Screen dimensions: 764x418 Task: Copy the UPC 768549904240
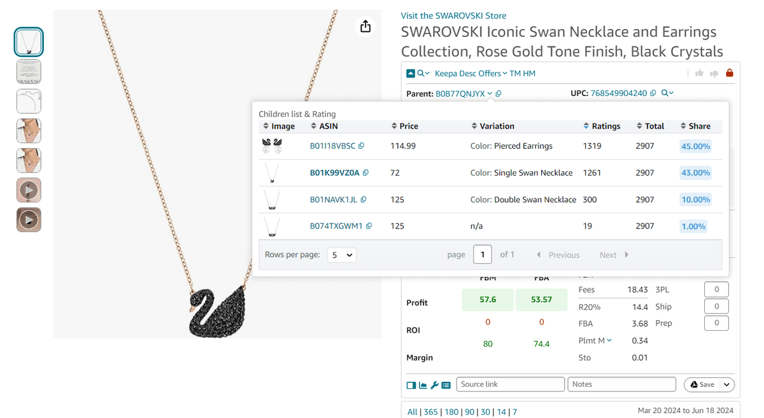653,93
